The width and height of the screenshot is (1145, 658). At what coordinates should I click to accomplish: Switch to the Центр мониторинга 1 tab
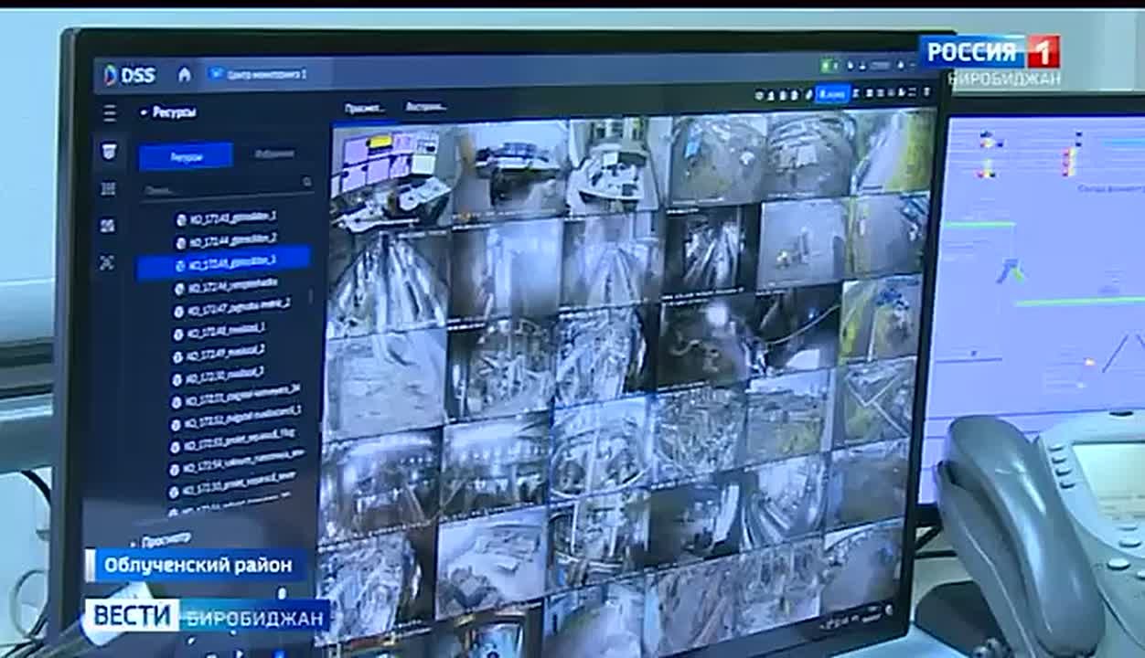click(258, 74)
